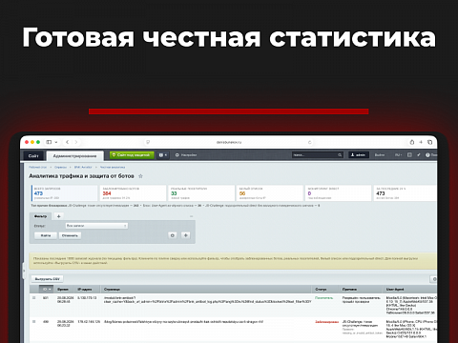Select the 384 blocked bots card
Screen dimensions: 458x343
pyautogui.click(x=133, y=193)
